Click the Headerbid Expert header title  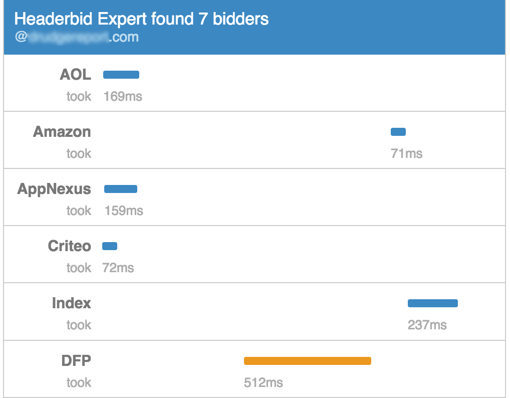point(141,19)
